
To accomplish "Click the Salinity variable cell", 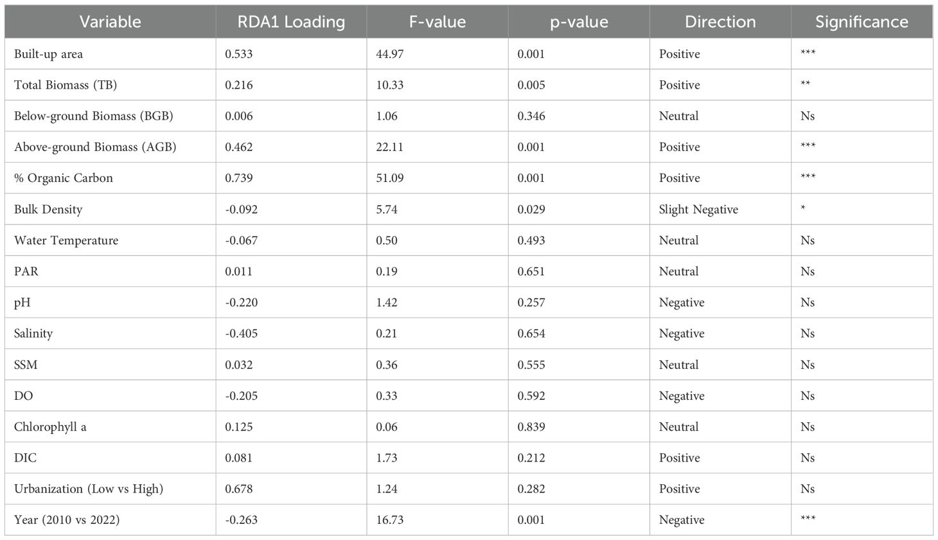I will (x=33, y=334).
